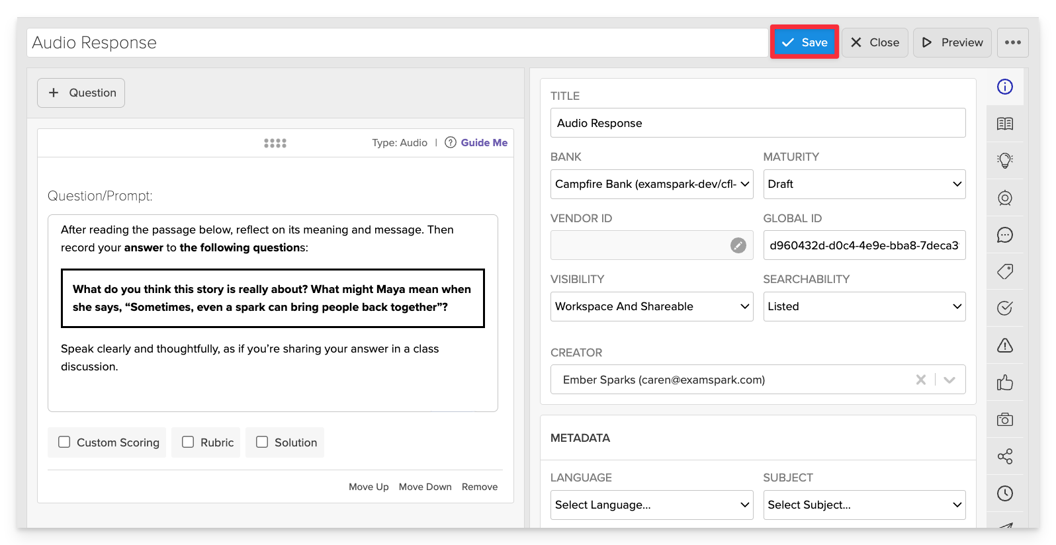The height and width of the screenshot is (545, 1056).
Task: Open the Visibility dropdown
Action: [x=651, y=306]
